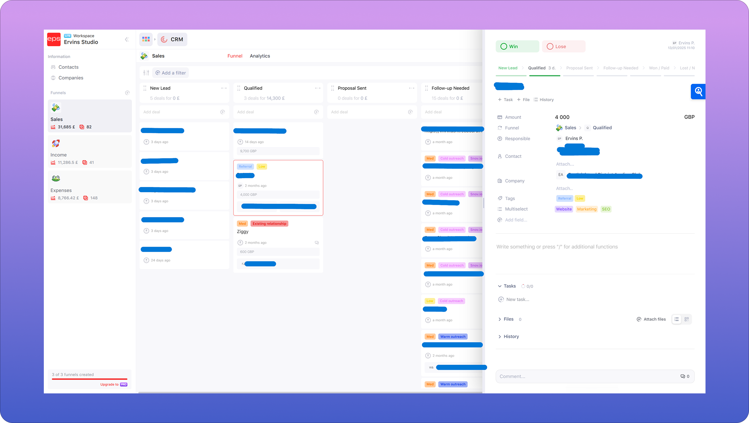Screen dimensions: 749x423
Task: Click the plus icon in Qualified Add deal
Action: point(316,112)
